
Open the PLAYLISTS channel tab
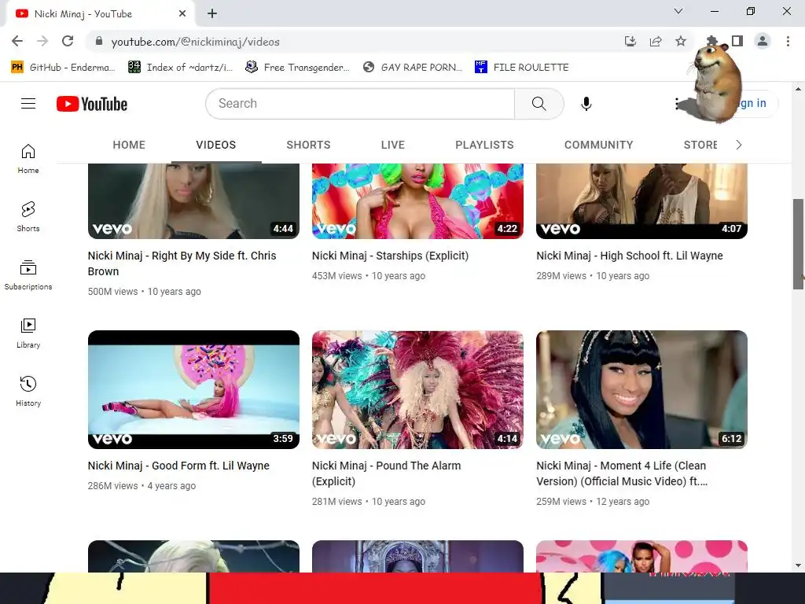[484, 145]
